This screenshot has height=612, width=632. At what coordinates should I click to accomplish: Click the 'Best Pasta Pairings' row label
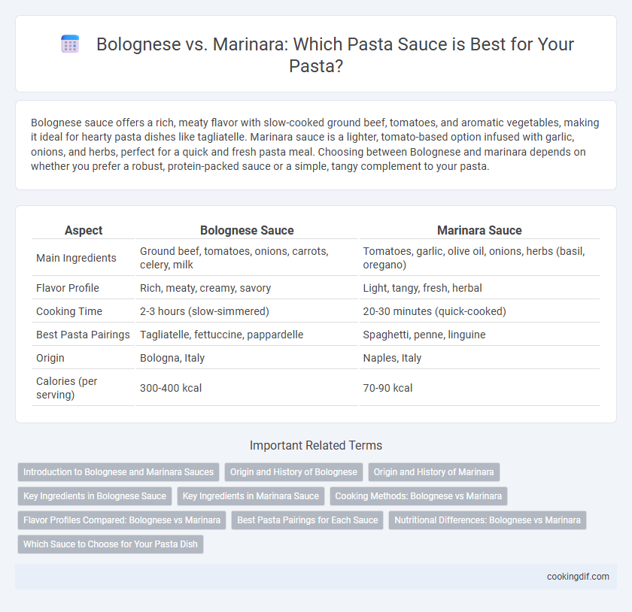[83, 335]
